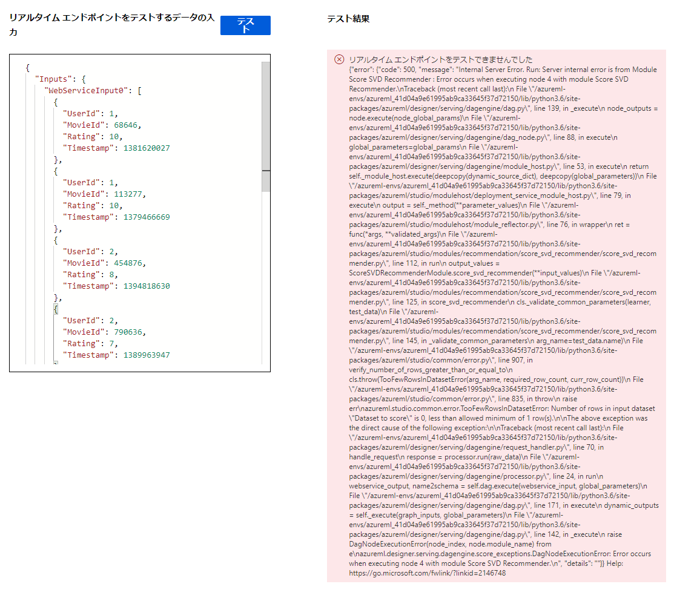Click the blue テスト button

[245, 25]
